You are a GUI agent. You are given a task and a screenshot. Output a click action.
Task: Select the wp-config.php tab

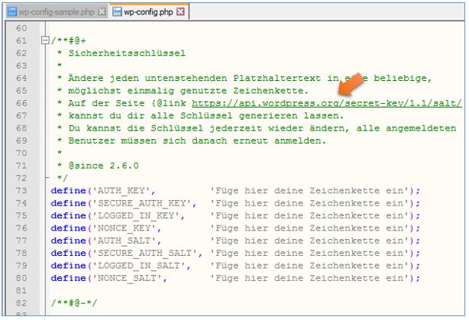pyautogui.click(x=147, y=12)
